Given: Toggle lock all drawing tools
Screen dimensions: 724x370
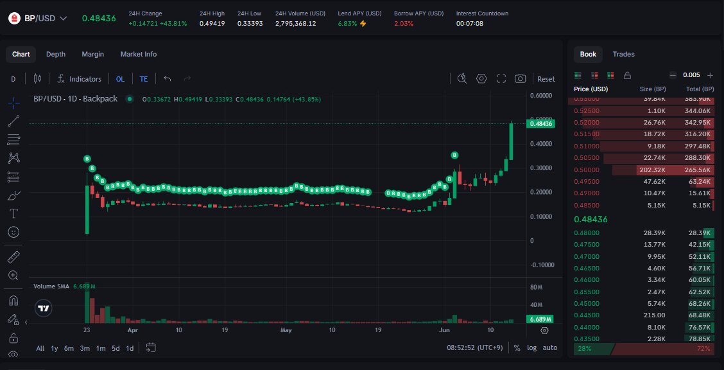Looking at the screenshot, I should (14, 338).
